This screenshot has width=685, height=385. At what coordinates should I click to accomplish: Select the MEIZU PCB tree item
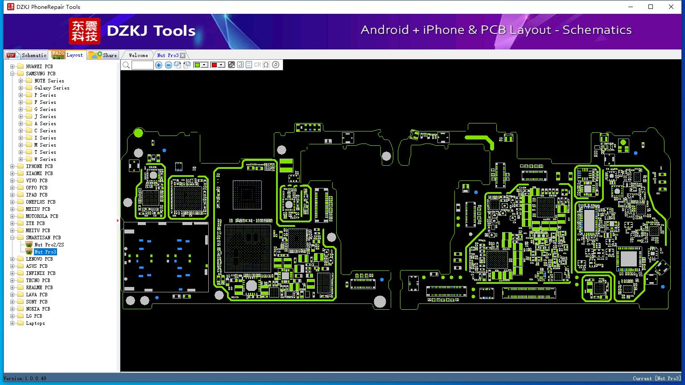(38, 209)
